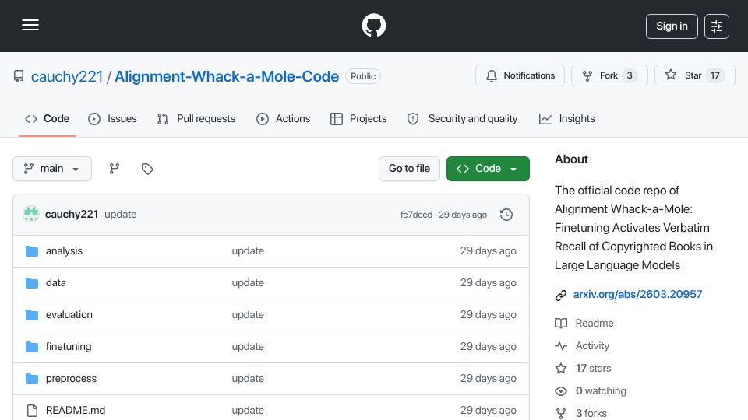Click the data folder icon
The height and width of the screenshot is (420, 748).
[x=32, y=283]
